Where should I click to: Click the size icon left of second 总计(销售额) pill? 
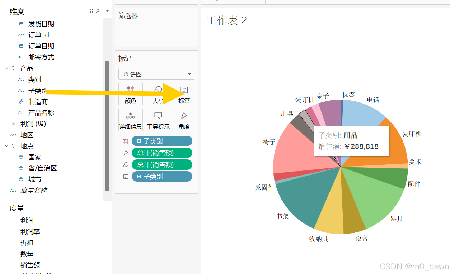coord(126,165)
